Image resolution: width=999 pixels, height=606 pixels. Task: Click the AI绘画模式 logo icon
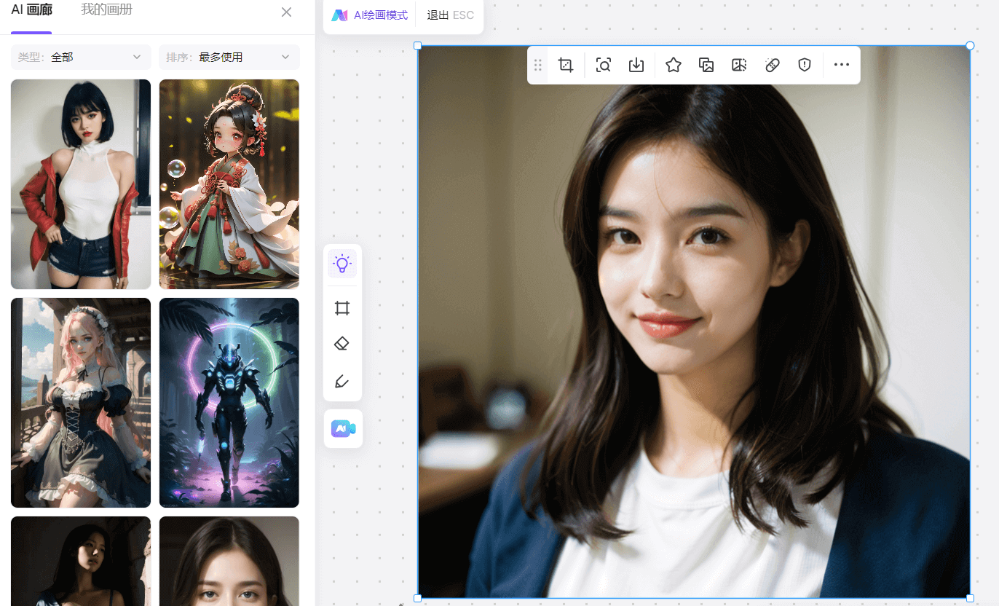[339, 15]
